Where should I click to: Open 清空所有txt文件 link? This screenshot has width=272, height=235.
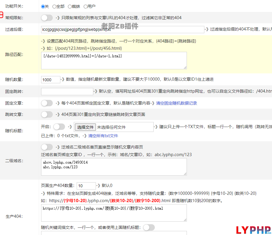103,136
